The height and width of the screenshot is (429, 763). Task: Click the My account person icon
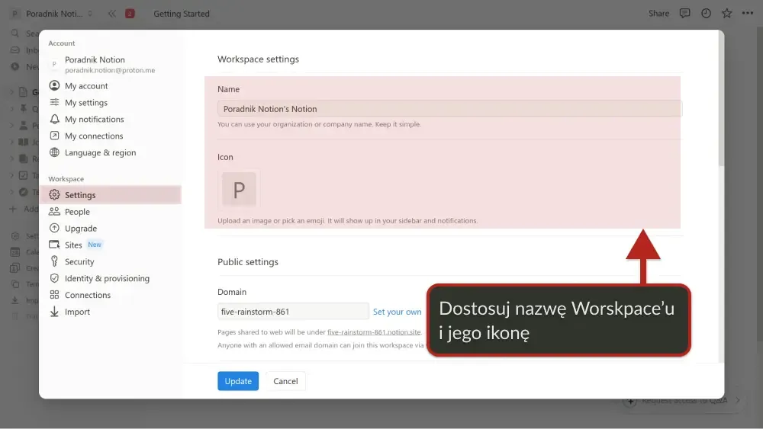(x=54, y=85)
